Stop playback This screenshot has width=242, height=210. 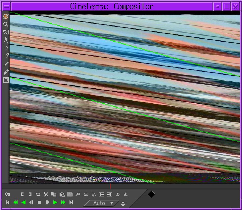coord(39,202)
